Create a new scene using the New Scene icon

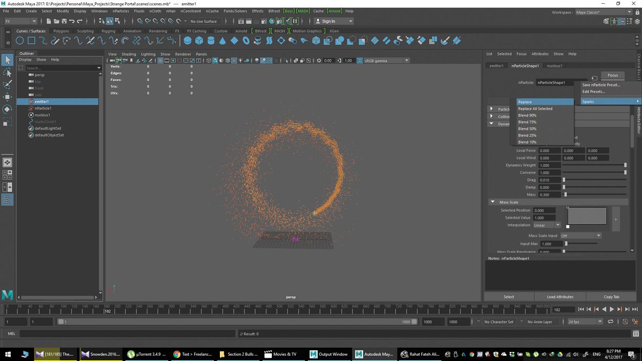coord(49,21)
